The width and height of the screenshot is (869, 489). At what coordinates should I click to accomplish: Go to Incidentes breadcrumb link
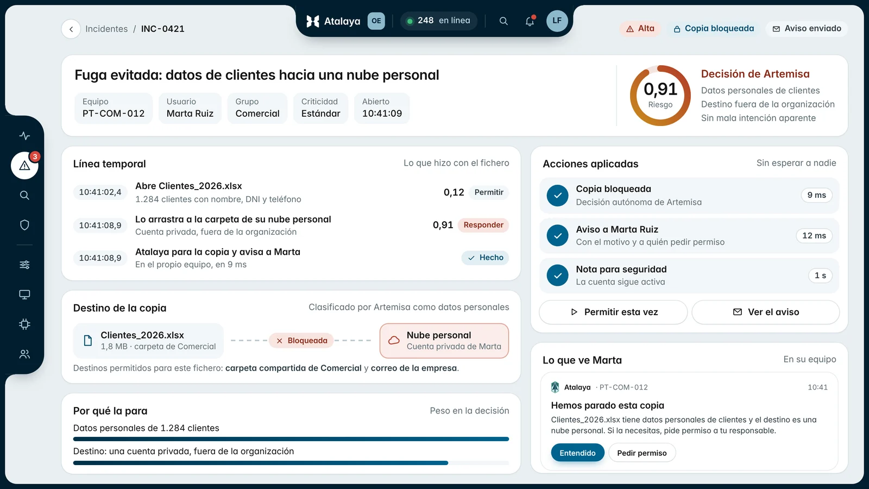point(106,29)
